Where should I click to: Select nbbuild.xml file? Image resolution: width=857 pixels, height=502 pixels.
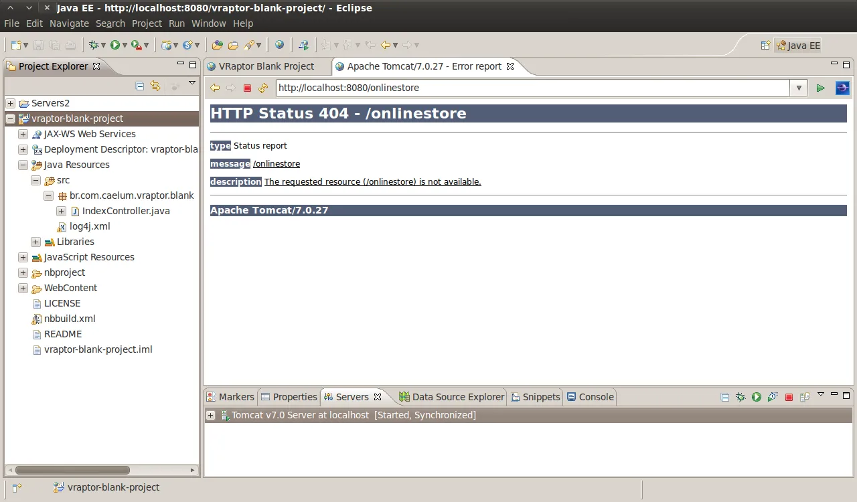pyautogui.click(x=70, y=319)
